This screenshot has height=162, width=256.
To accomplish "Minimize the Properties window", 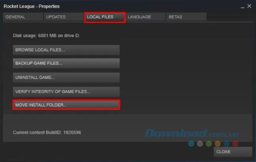I will (243, 7).
